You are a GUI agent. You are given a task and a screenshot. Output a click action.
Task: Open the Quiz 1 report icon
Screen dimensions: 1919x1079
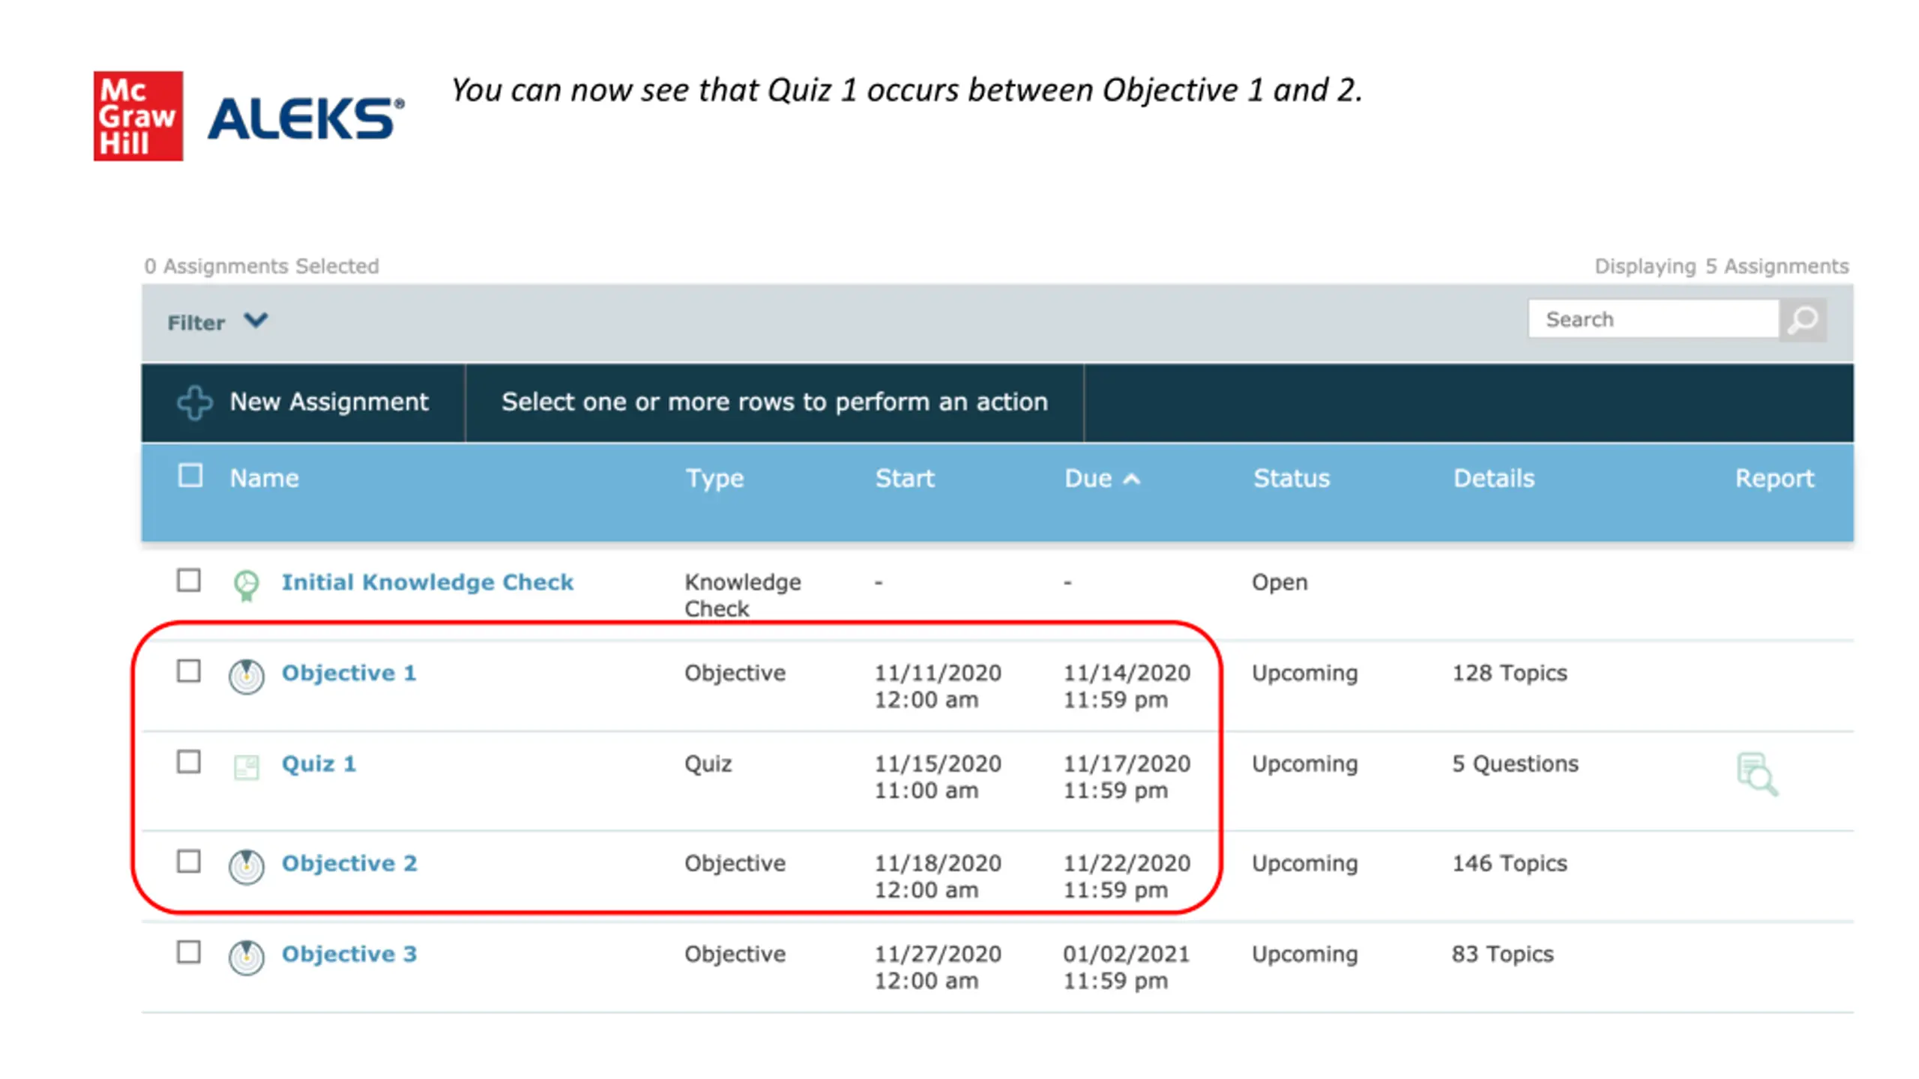tap(1756, 774)
